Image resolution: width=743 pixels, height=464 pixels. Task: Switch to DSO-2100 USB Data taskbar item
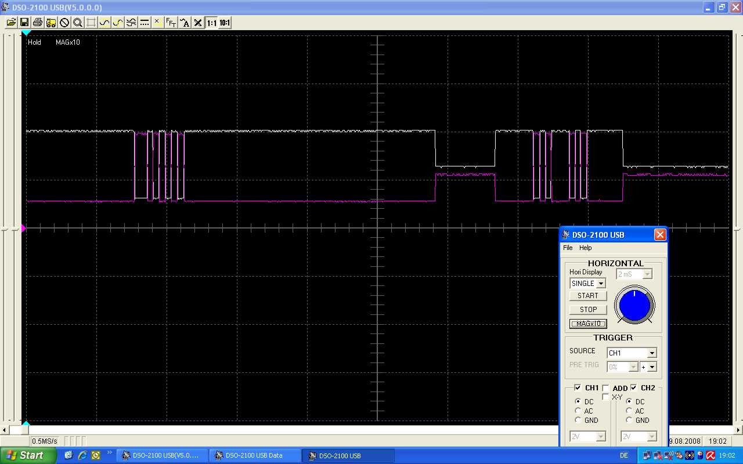(255, 455)
